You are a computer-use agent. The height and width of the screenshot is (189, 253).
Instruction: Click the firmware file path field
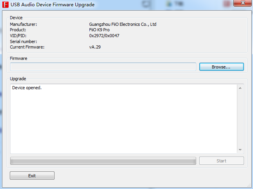103,67
